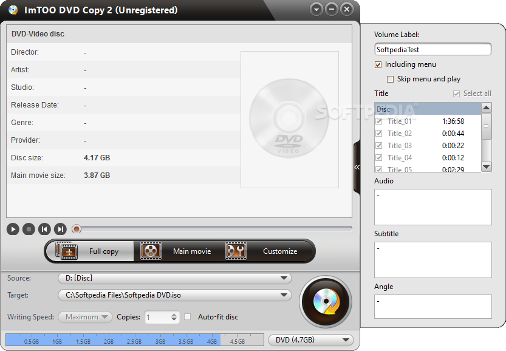Viewport: 506px width, 351px height.
Task: Click the Copies number field
Action: (158, 317)
